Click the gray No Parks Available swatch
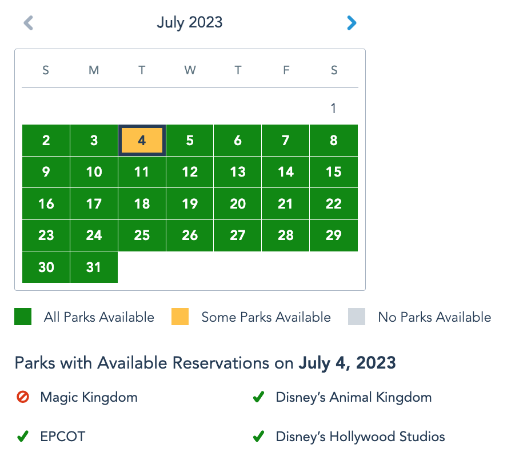Image resolution: width=519 pixels, height=464 pixels. (356, 317)
